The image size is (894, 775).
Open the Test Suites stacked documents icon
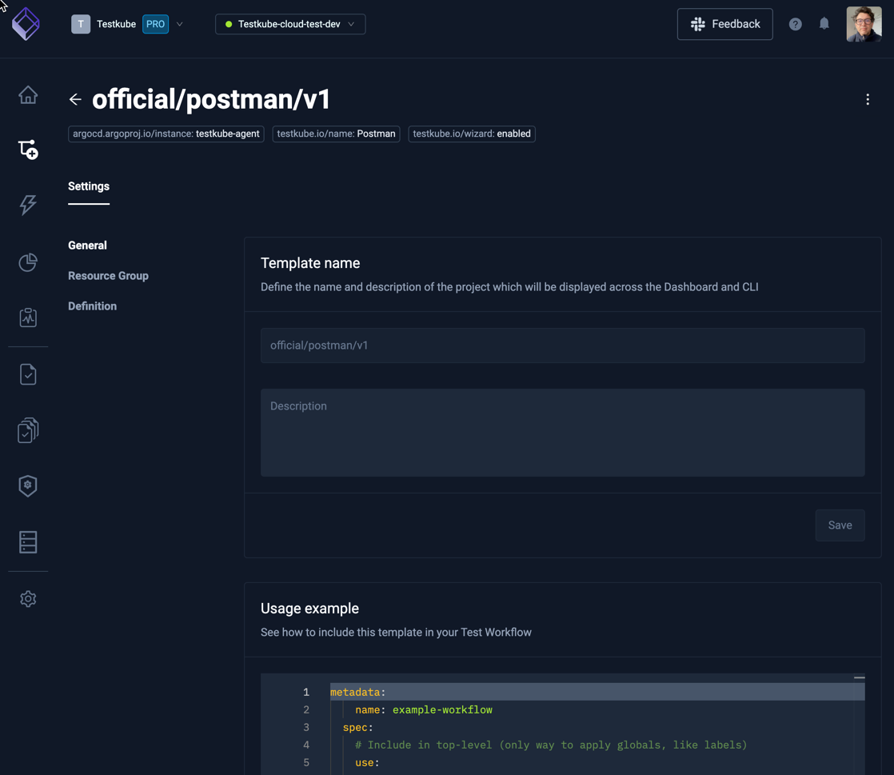pos(28,429)
